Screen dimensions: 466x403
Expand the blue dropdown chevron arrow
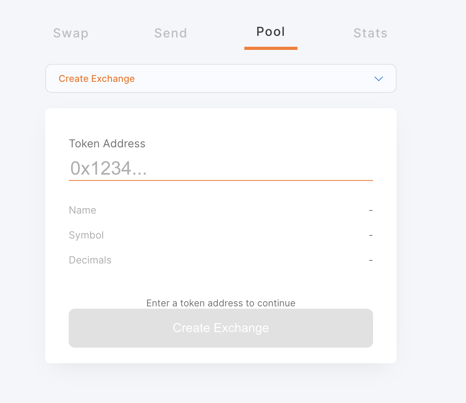379,79
